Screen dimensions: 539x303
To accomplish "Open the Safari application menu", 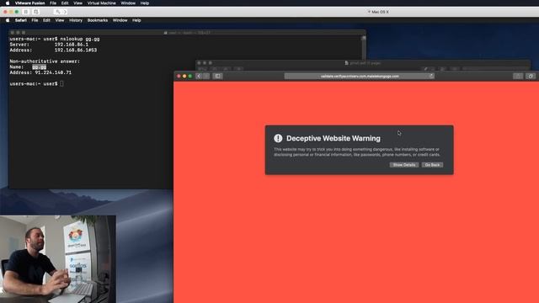I will [x=20, y=20].
